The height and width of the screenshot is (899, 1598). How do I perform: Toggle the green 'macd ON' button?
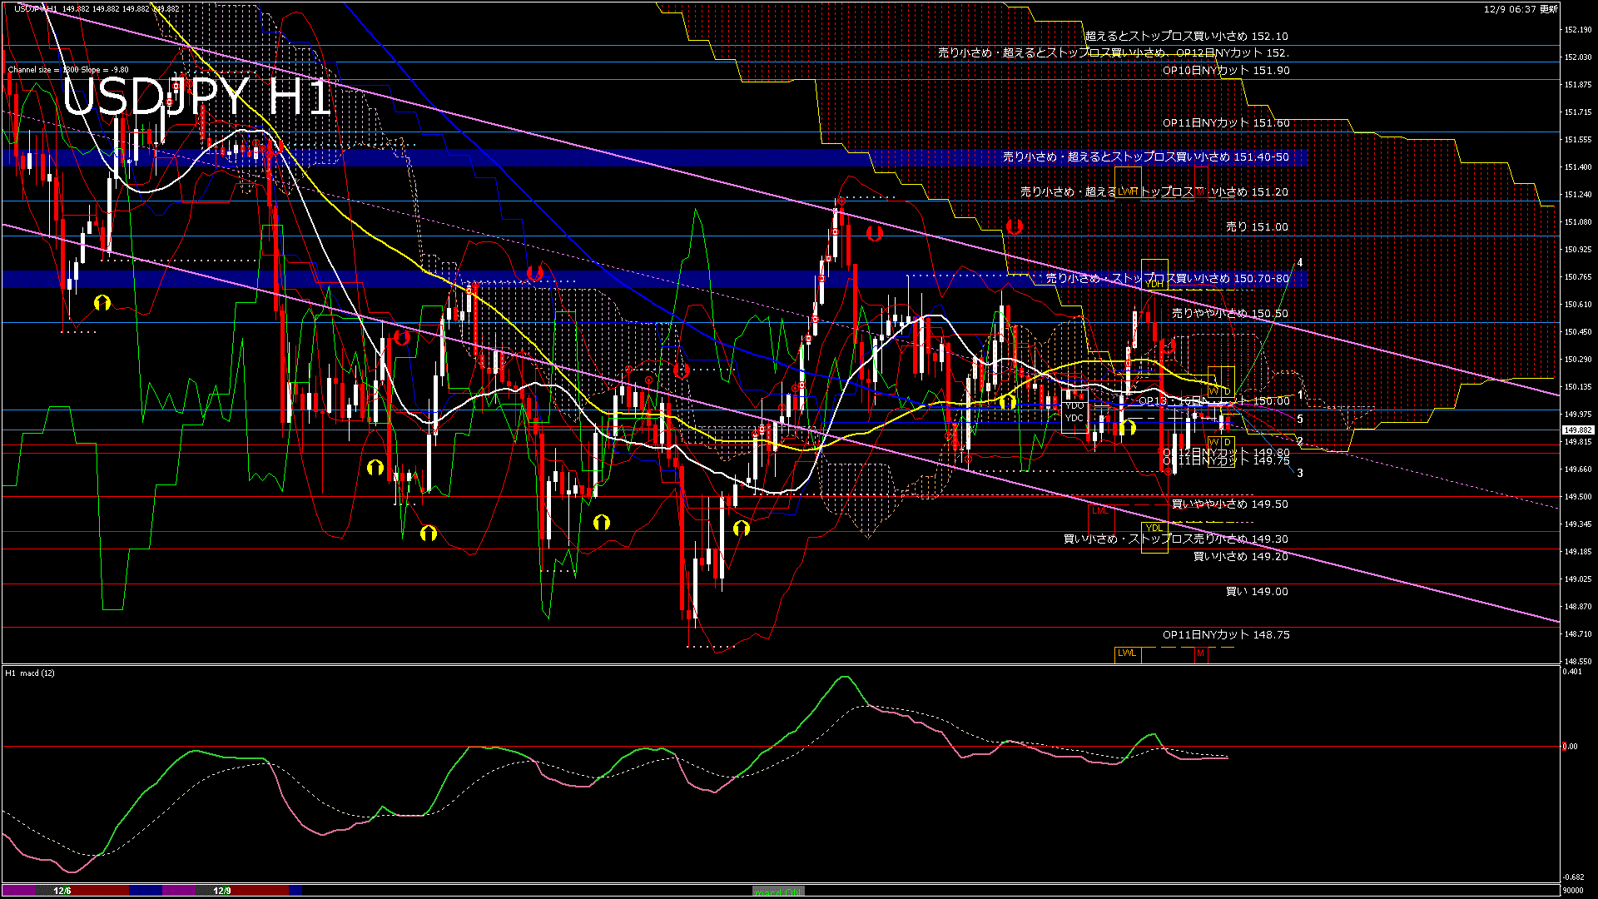(x=778, y=891)
